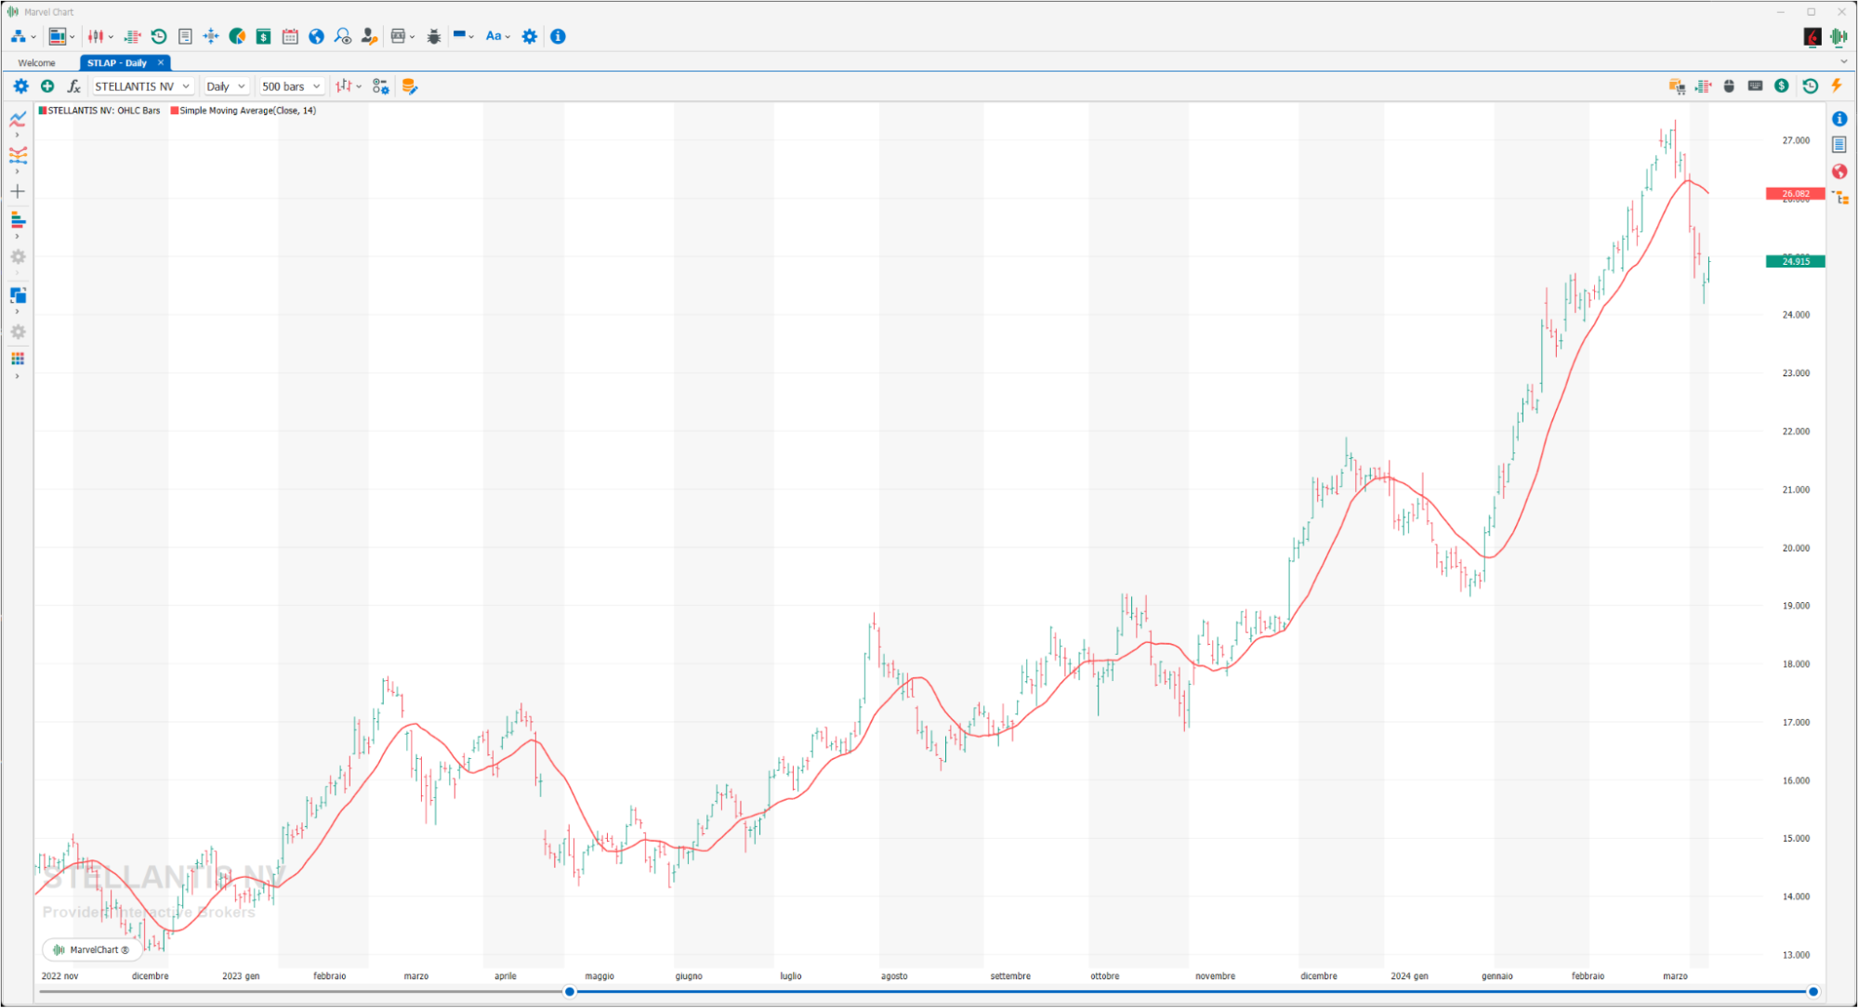
Task: Open the Aa font dropdown
Action: 497,36
